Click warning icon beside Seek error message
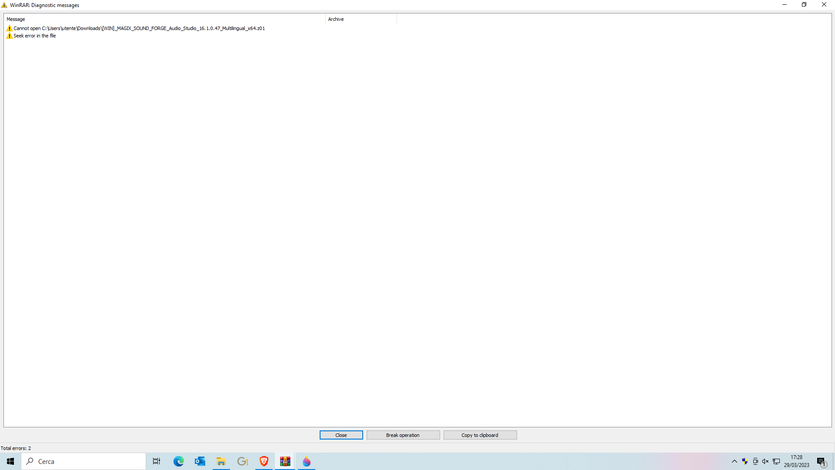 tap(10, 36)
